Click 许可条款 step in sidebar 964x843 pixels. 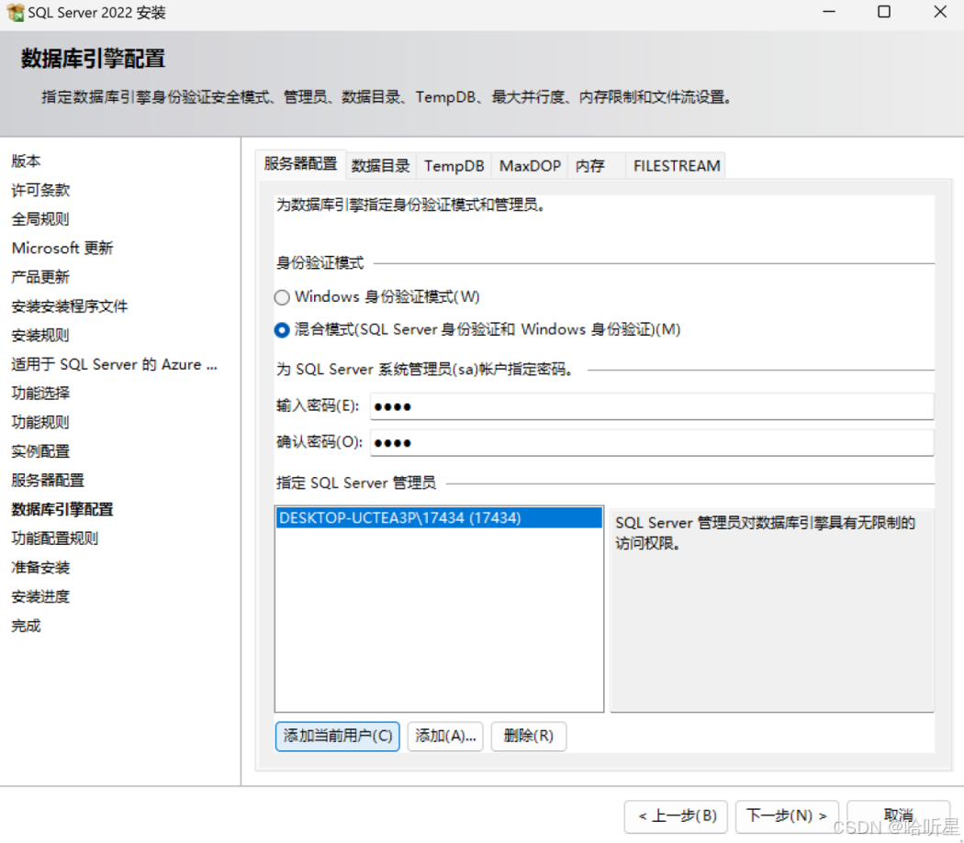tap(40, 190)
